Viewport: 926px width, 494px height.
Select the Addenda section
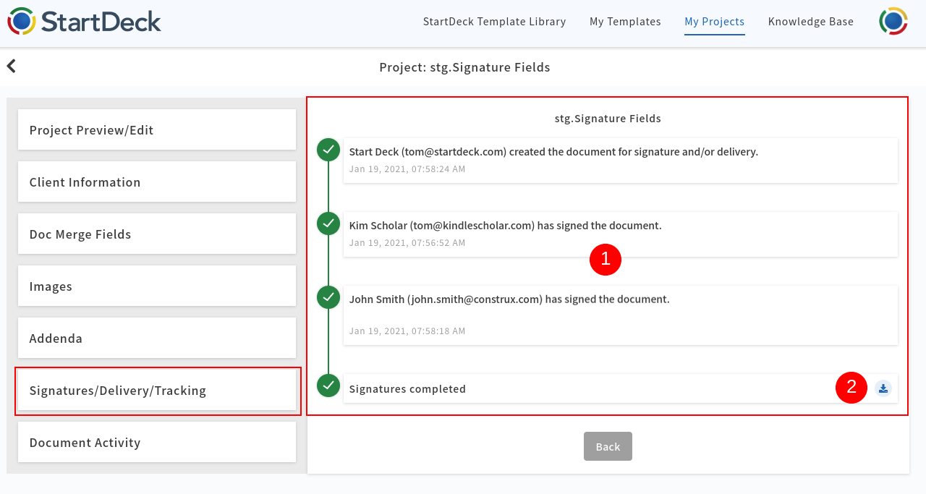click(x=156, y=338)
